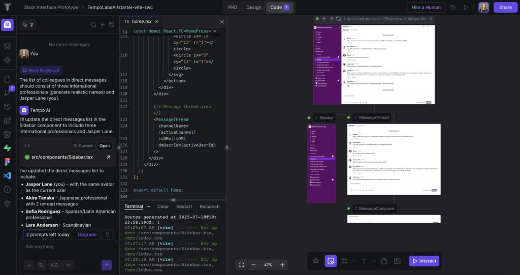Open model version 4.0 dropdown
The height and width of the screenshot is (275, 520).
click(x=60, y=265)
